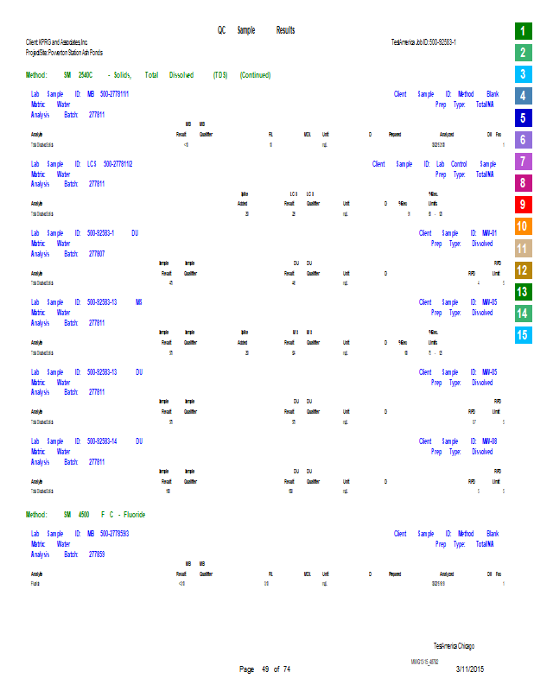Viewport: 534px width, 691px height.
Task: Select the lavender tab numbered 6
Action: (x=523, y=140)
